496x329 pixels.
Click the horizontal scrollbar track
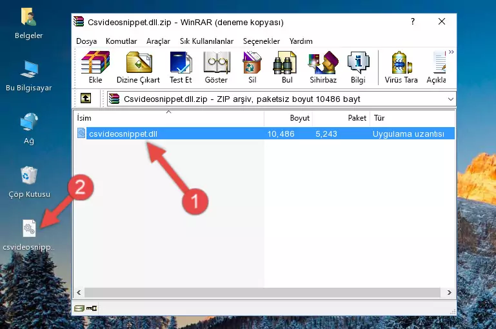263,293
